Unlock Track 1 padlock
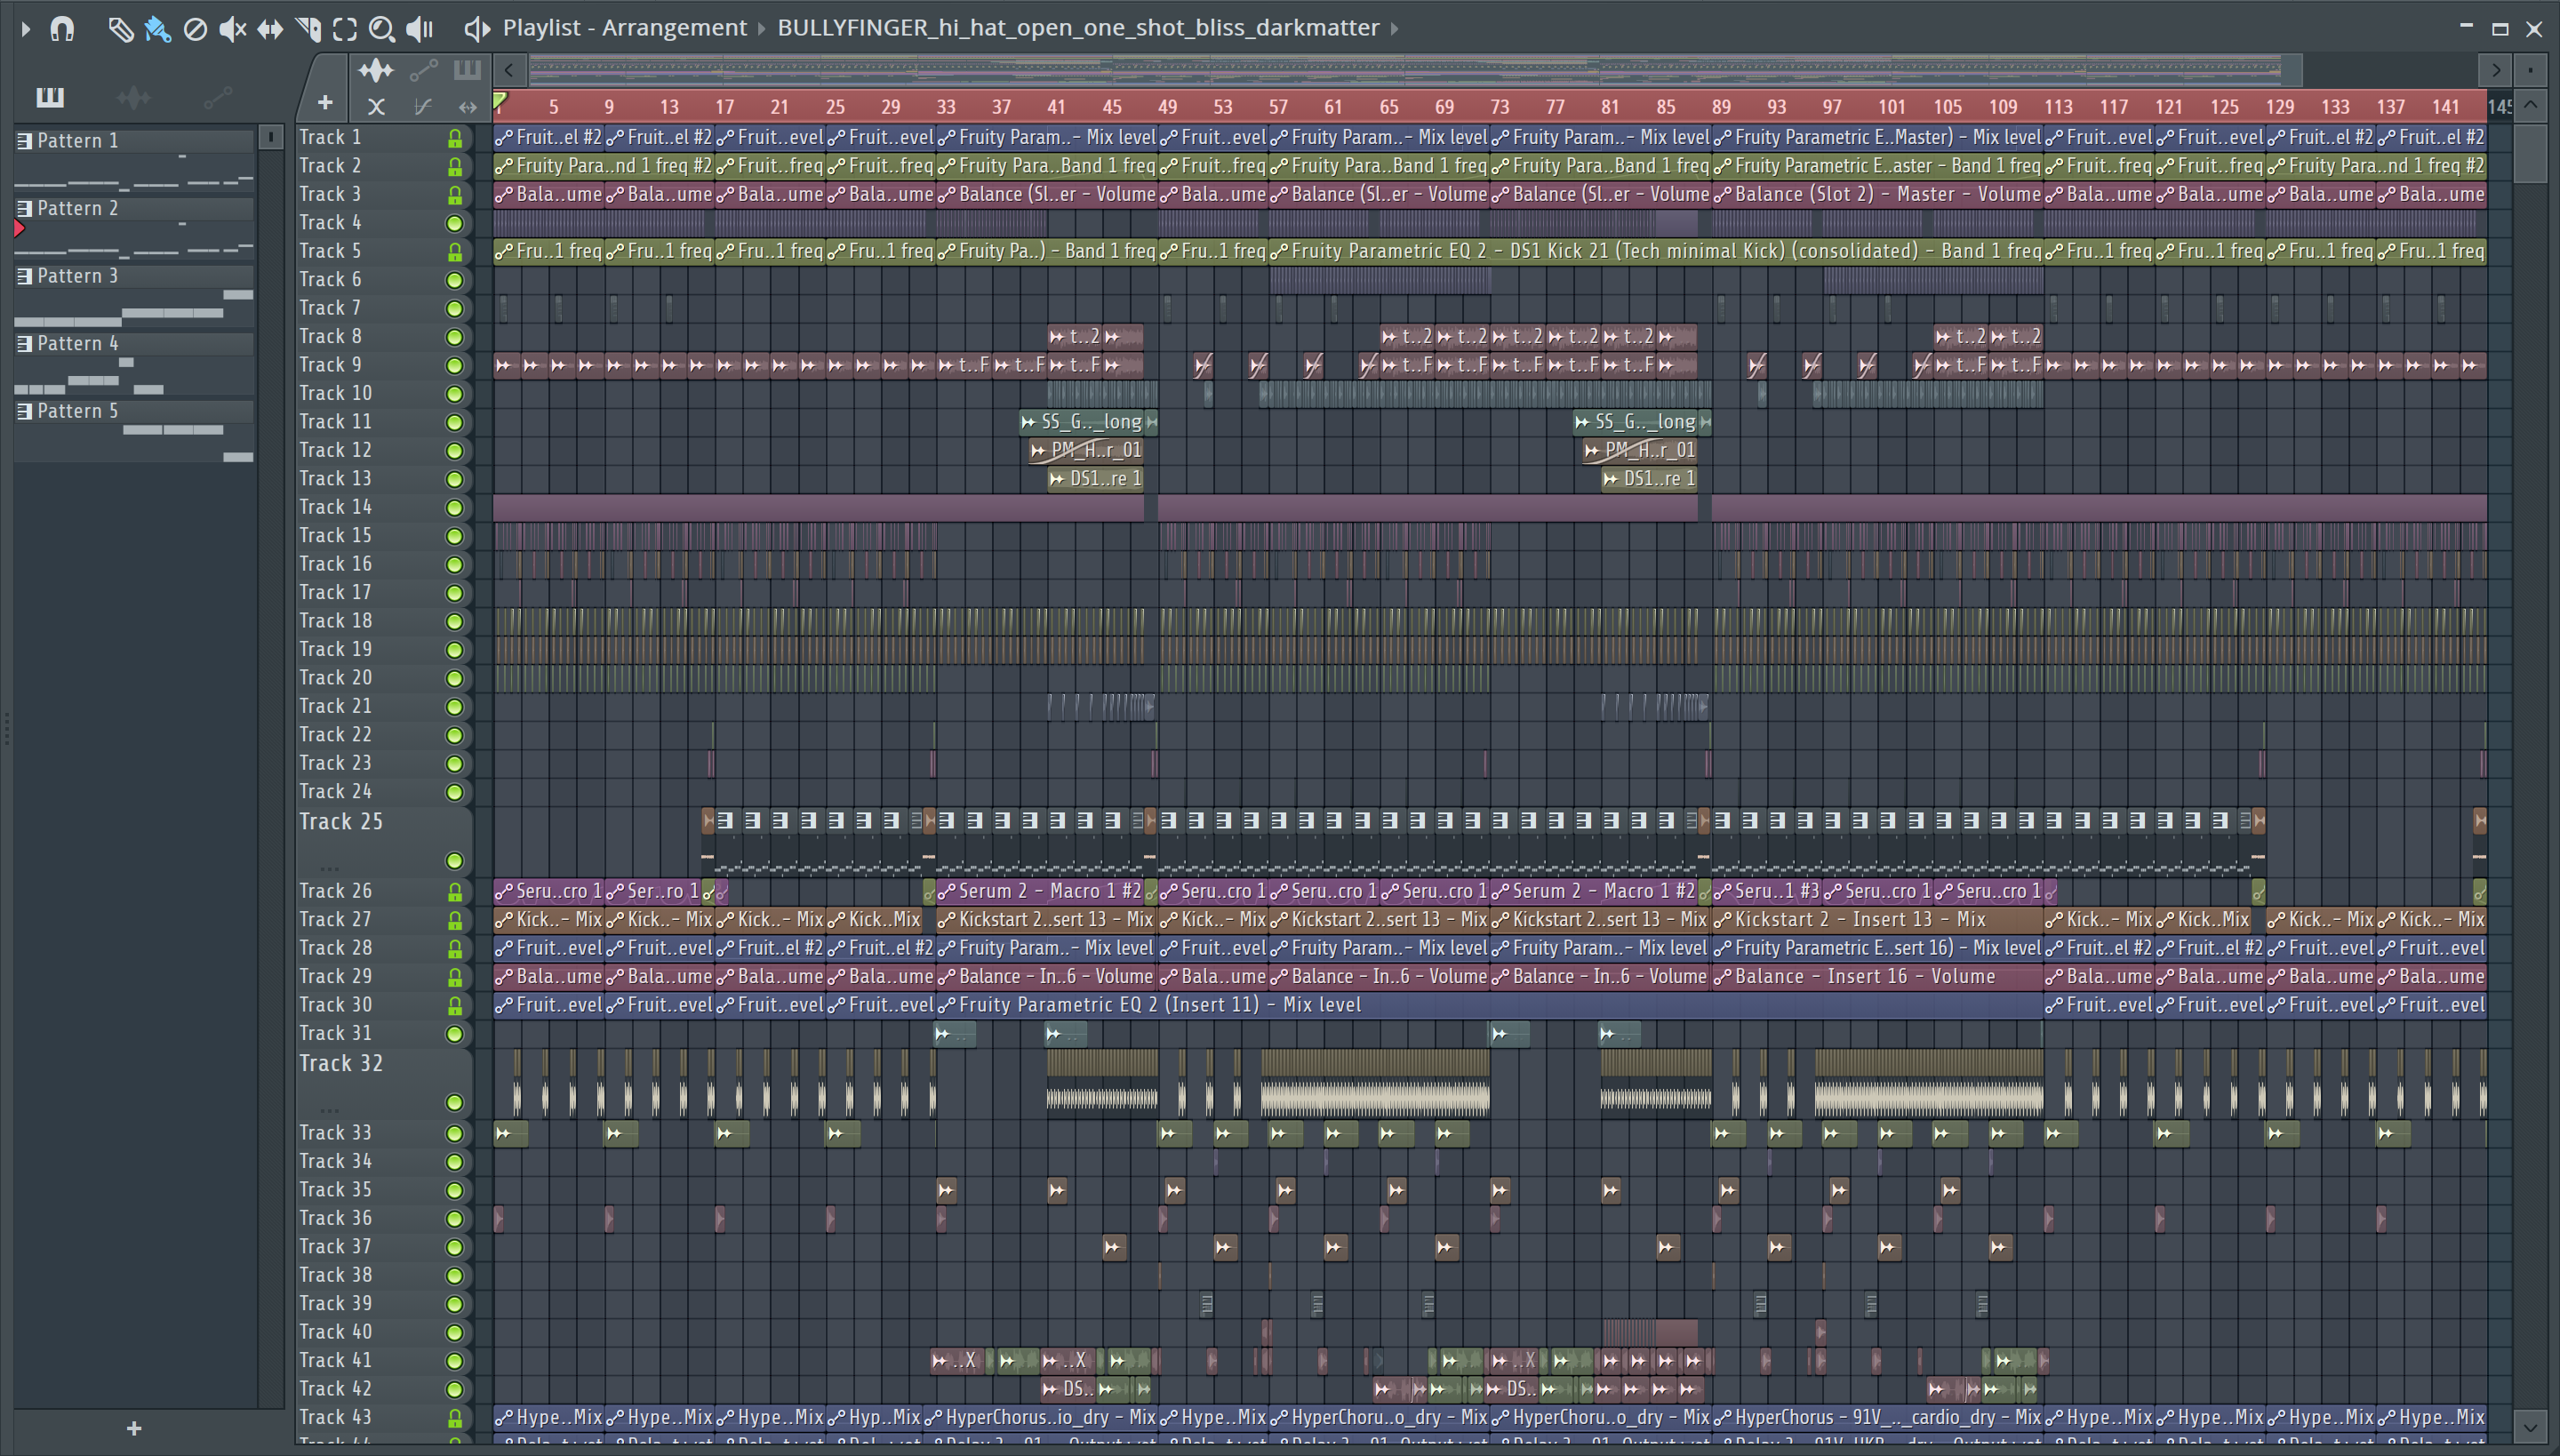Screen dimensions: 2560x1456 coord(455,138)
